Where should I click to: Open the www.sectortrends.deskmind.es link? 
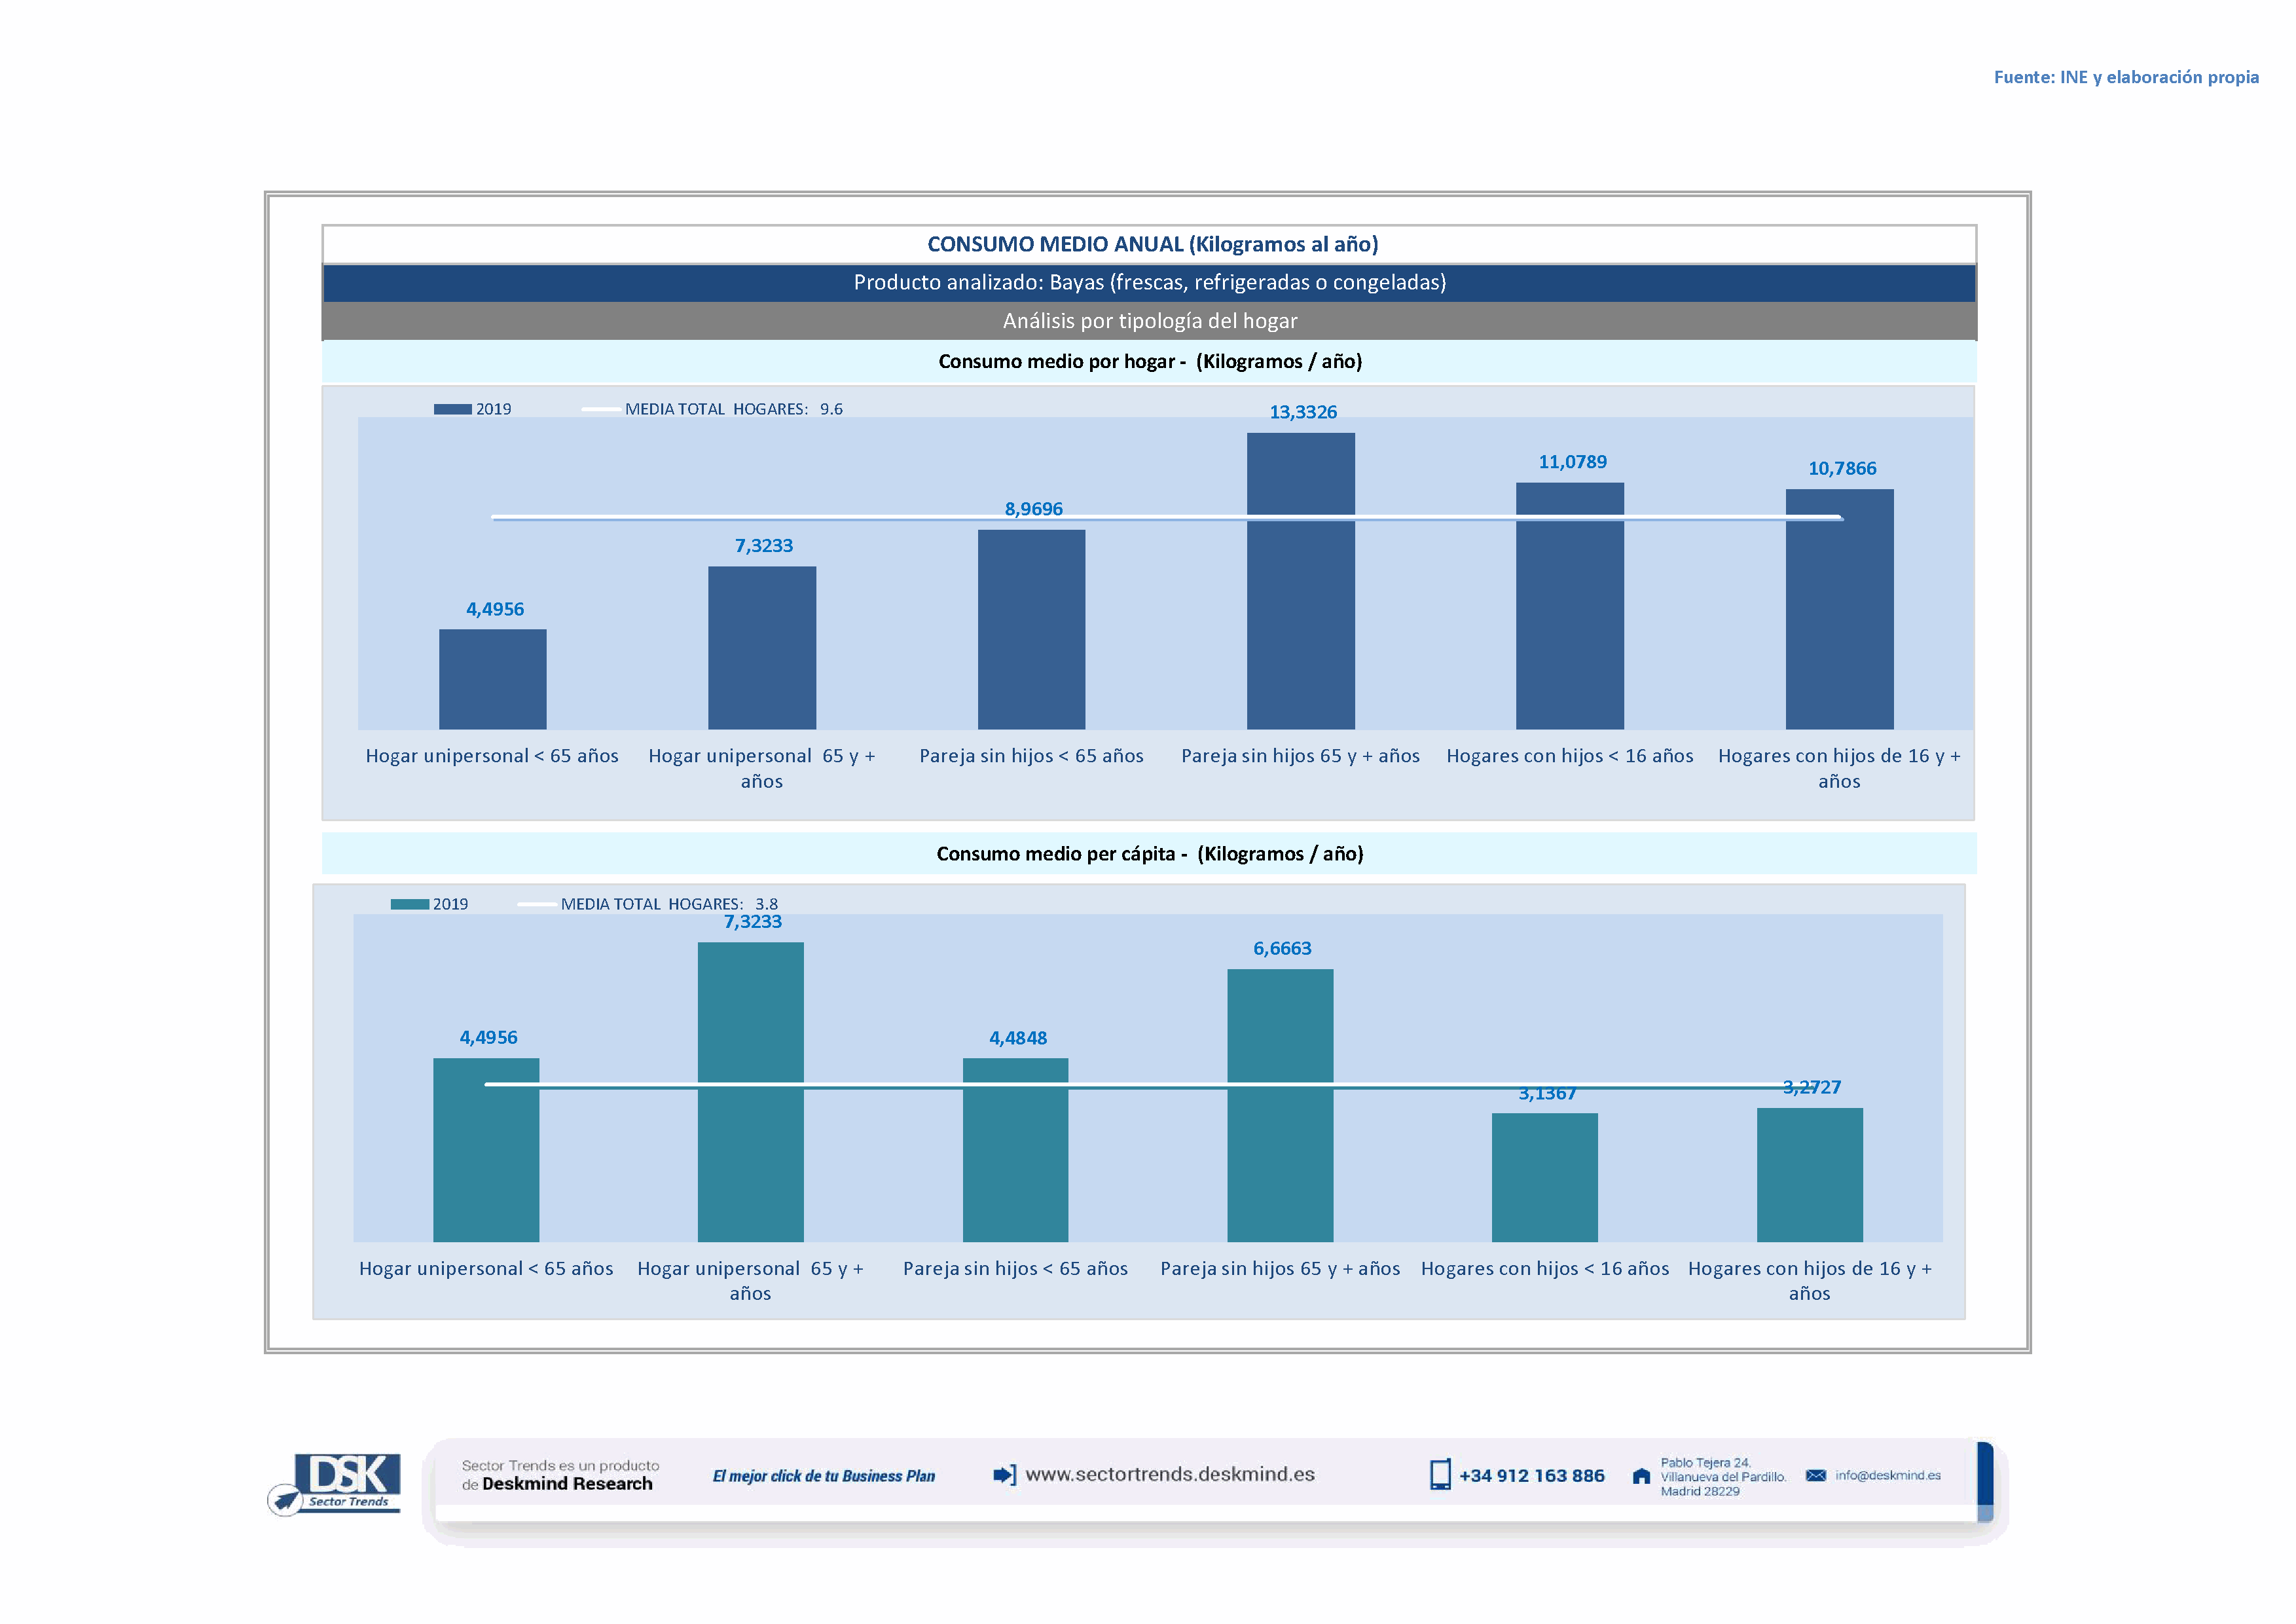1170,1475
